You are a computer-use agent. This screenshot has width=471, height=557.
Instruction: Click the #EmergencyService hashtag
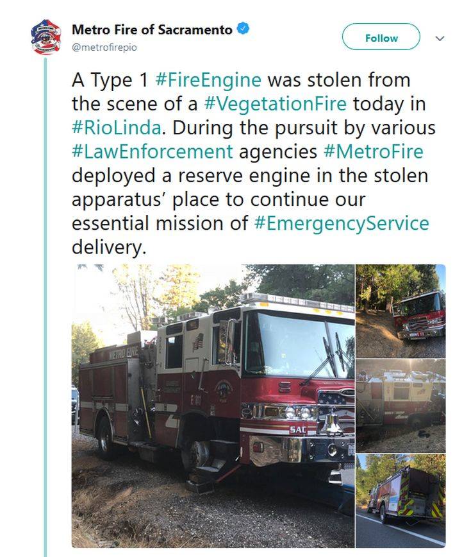341,223
